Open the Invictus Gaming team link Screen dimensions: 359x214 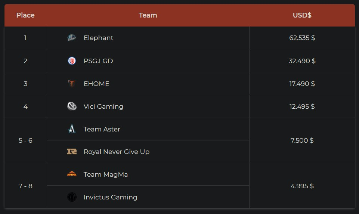[x=111, y=197]
